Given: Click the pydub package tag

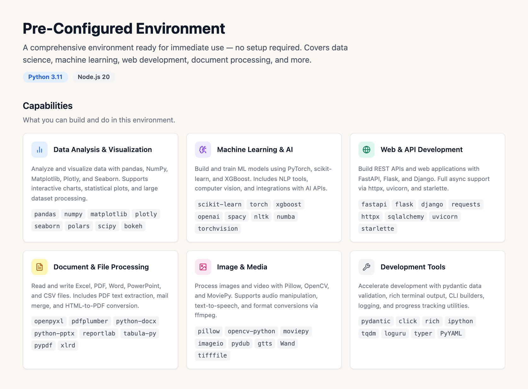Looking at the screenshot, I should click(240, 343).
